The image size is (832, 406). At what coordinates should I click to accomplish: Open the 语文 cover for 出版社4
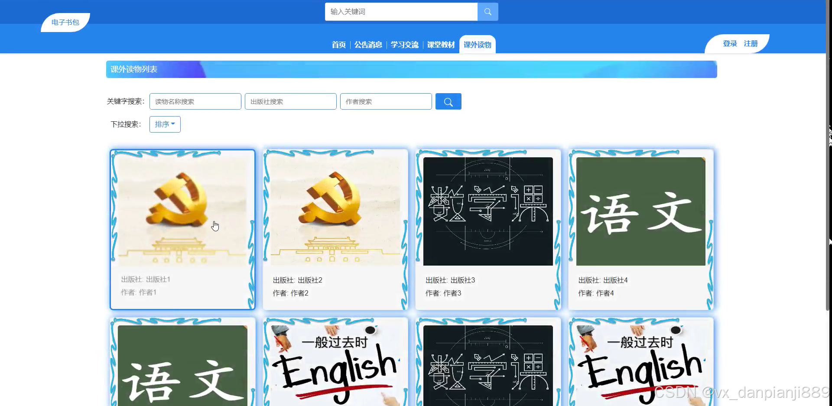pos(641,211)
